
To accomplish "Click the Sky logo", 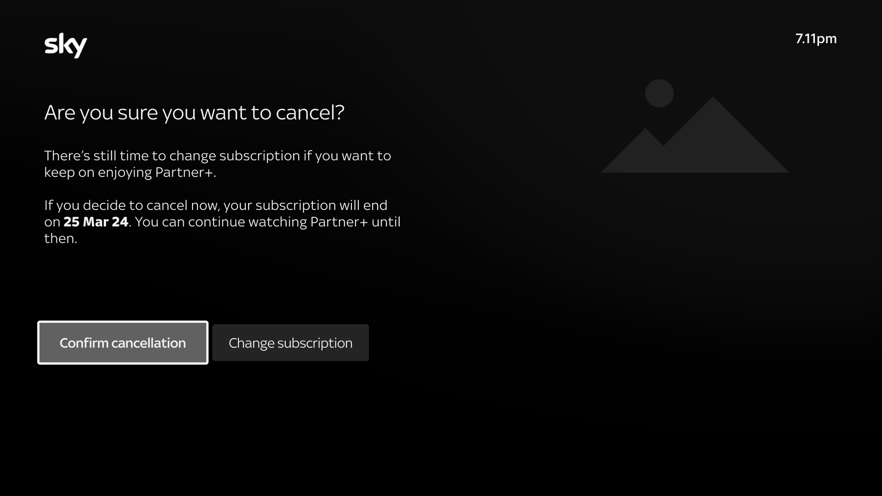I will (x=66, y=45).
